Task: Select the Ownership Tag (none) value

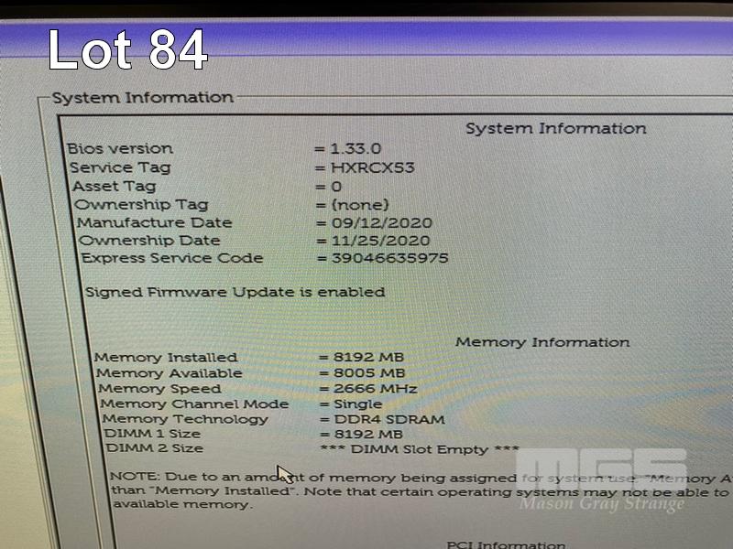Action: tap(360, 205)
